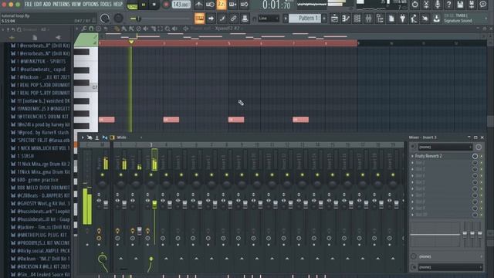Select browser item '680- grime practice'
Screen dimensions: 494x278
click(x=38, y=180)
